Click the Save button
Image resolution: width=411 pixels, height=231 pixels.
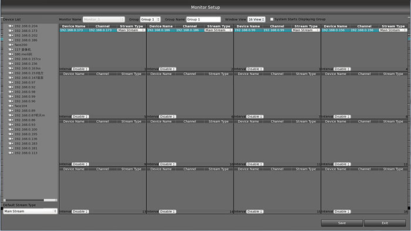342,223
